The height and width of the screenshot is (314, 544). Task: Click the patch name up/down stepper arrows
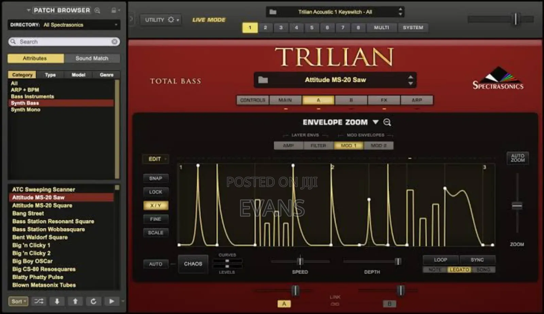(410, 80)
